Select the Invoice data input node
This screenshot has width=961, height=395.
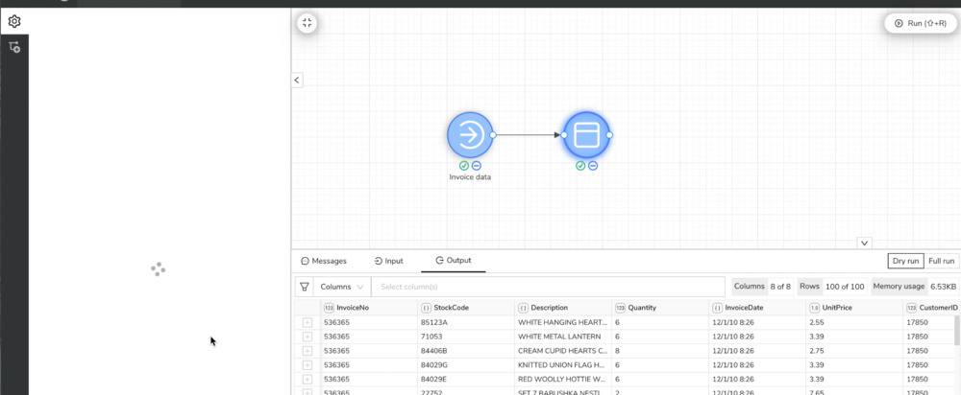470,135
